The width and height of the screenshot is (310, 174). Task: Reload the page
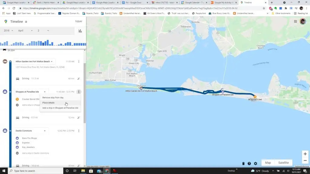[x=14, y=8]
